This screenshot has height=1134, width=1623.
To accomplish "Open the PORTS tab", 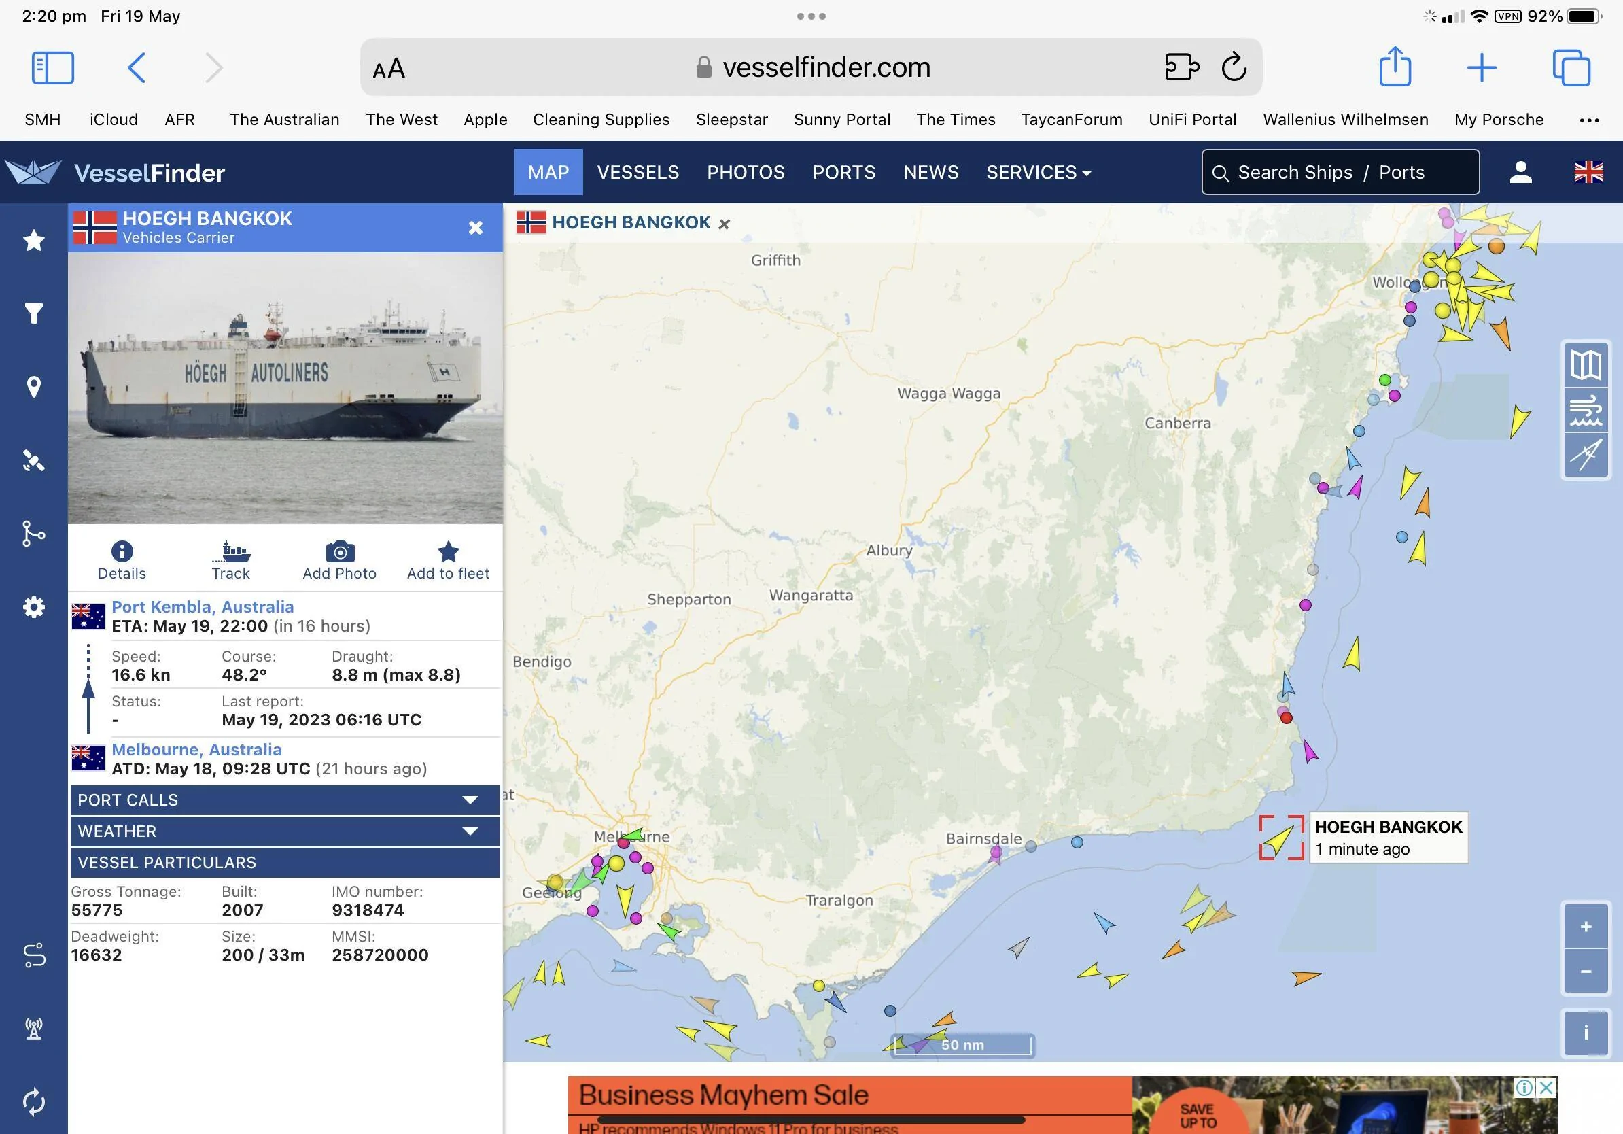I will [x=844, y=172].
